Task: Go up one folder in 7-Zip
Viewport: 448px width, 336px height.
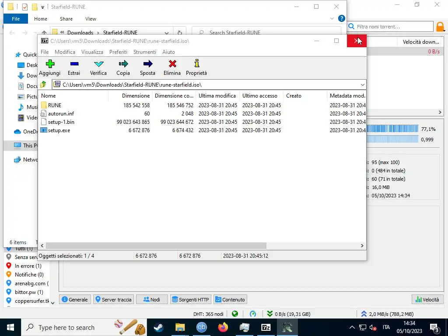Action: (43, 84)
